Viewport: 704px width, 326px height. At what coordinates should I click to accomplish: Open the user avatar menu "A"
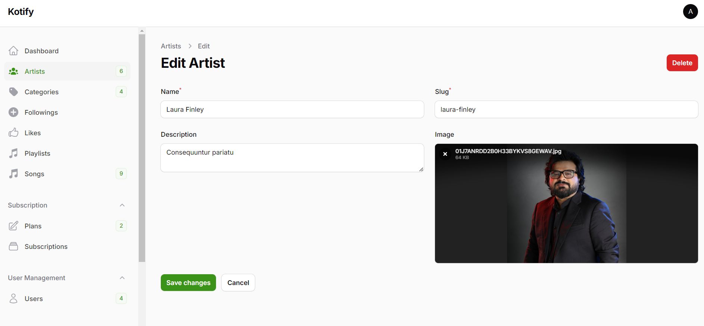[x=690, y=12]
